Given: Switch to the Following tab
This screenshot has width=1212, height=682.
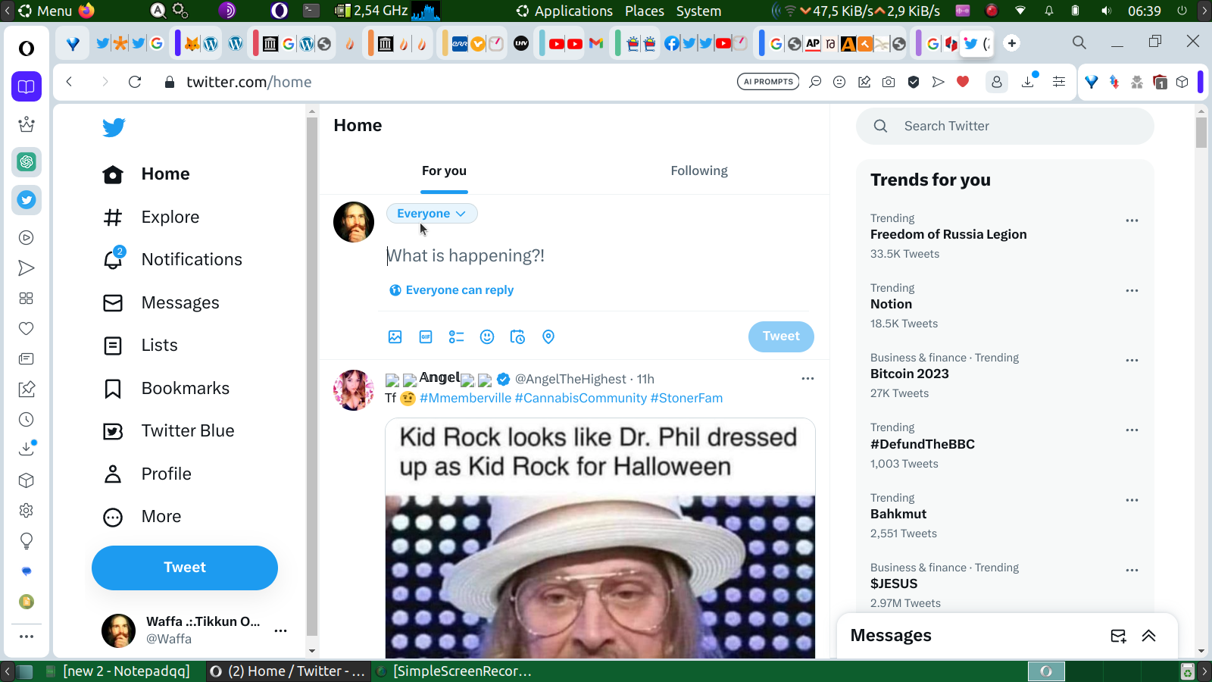Looking at the screenshot, I should tap(699, 171).
